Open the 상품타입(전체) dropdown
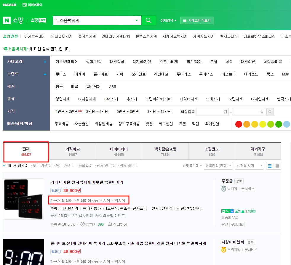Image resolution: width=291 pixels, height=265 pixels. coord(218,166)
